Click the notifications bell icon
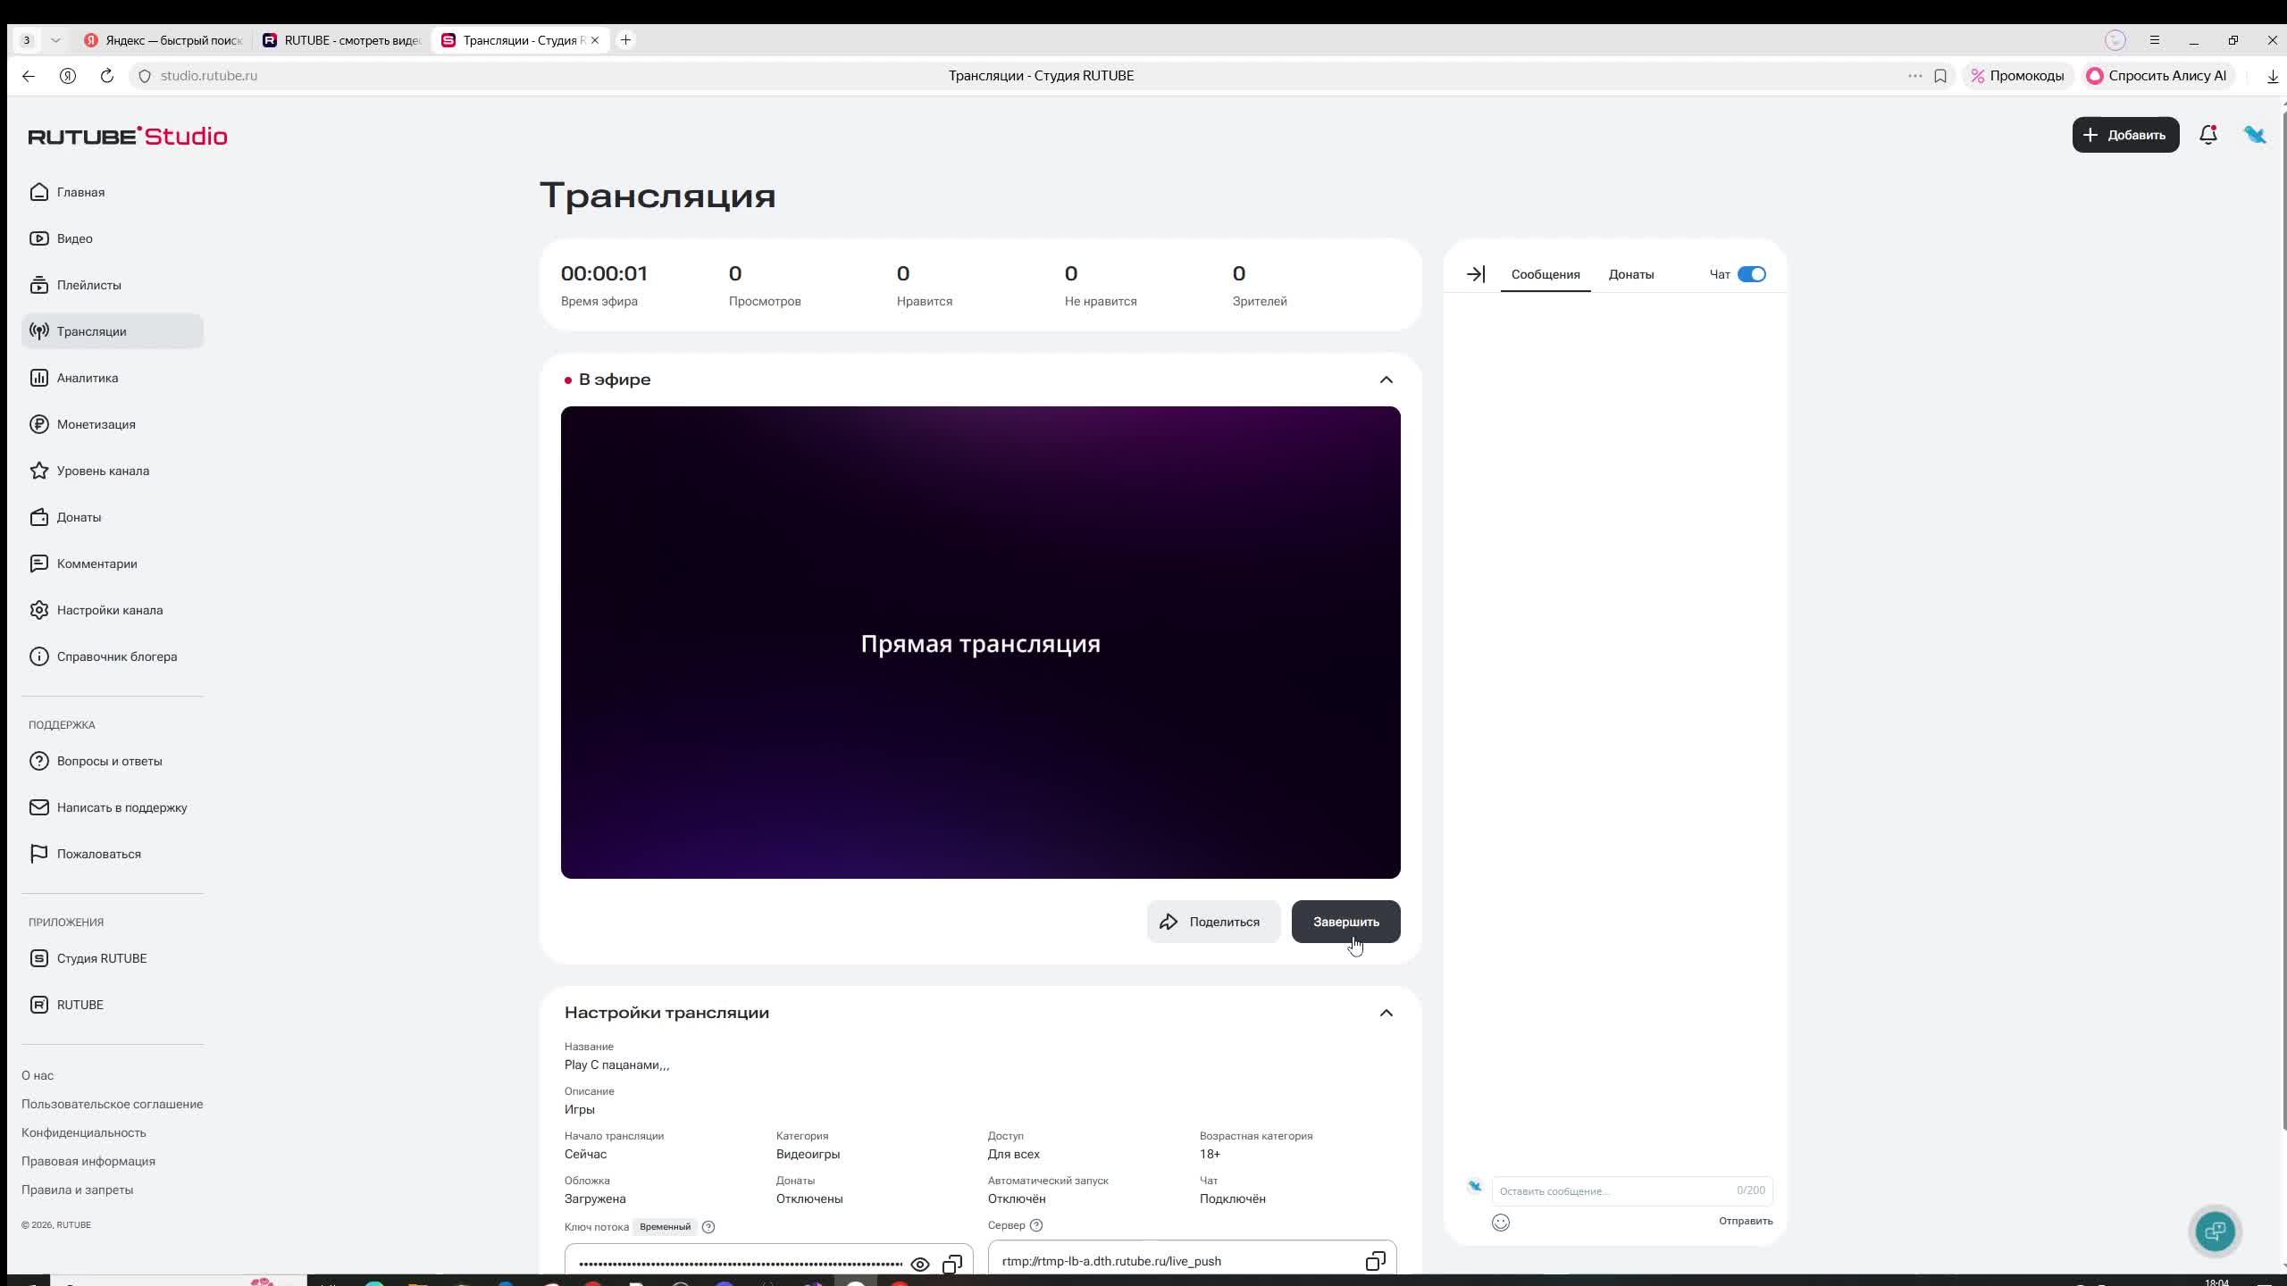The height and width of the screenshot is (1286, 2287). (2207, 135)
